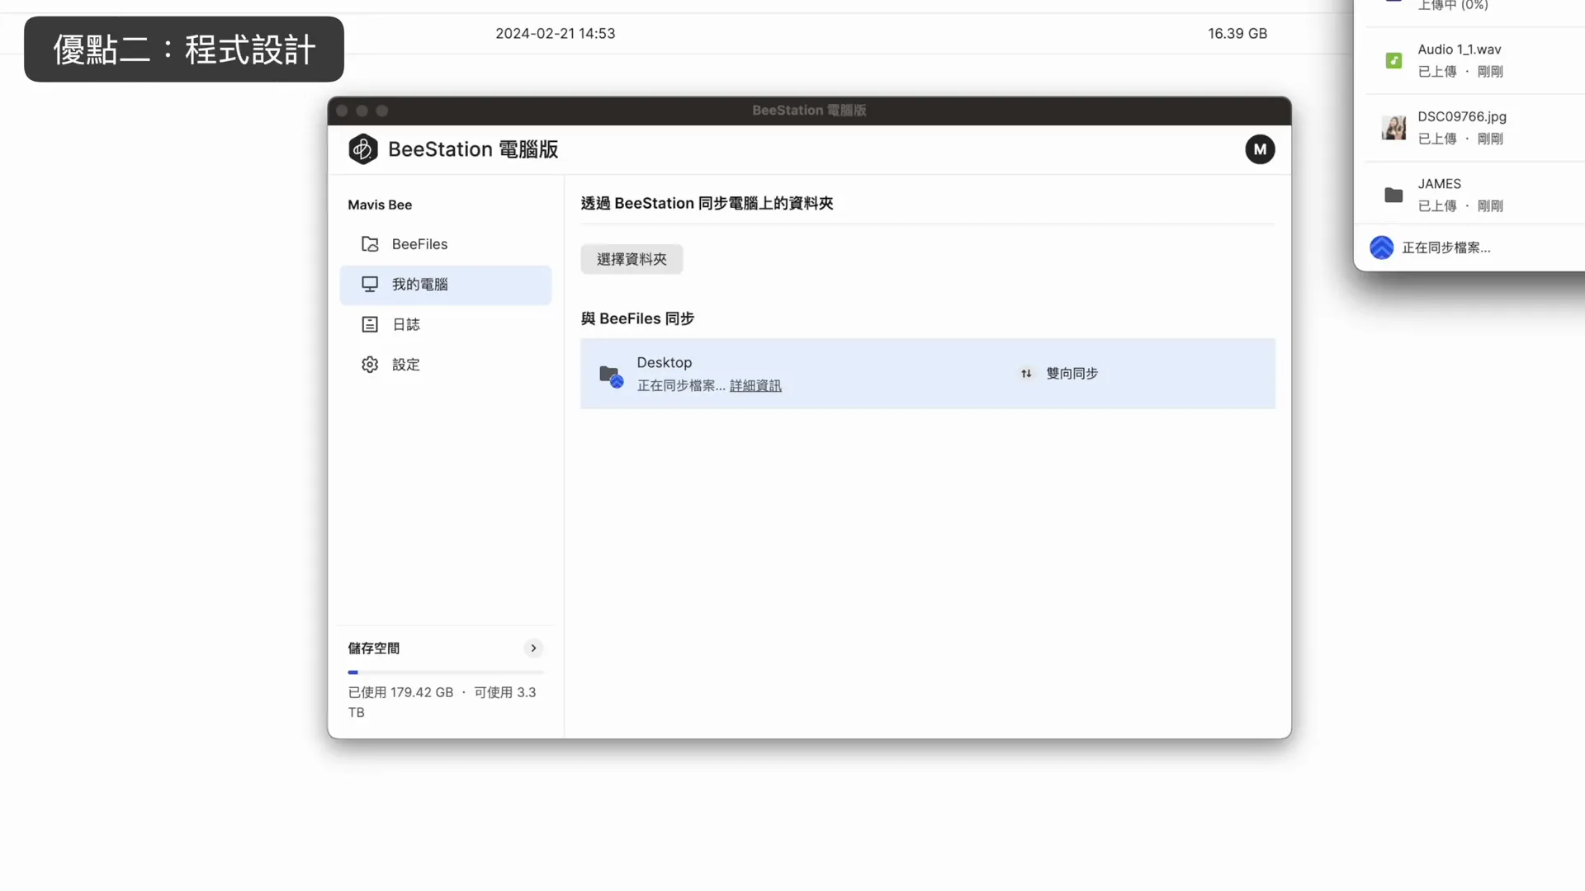Click the two-way sync arrows icon
1585x891 pixels.
pyautogui.click(x=1026, y=374)
